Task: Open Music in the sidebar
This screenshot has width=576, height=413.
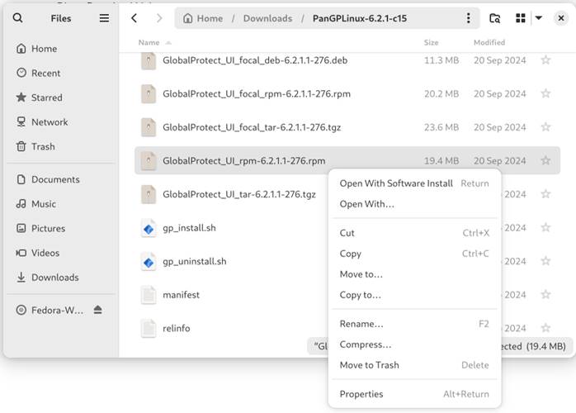Action: (60, 204)
